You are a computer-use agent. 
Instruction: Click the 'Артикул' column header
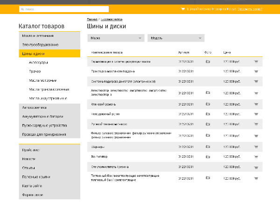[x=183, y=53]
